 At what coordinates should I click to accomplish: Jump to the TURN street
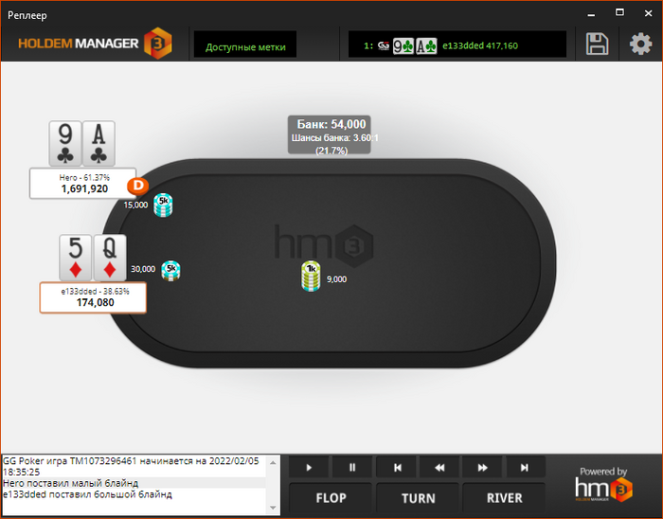(x=418, y=498)
